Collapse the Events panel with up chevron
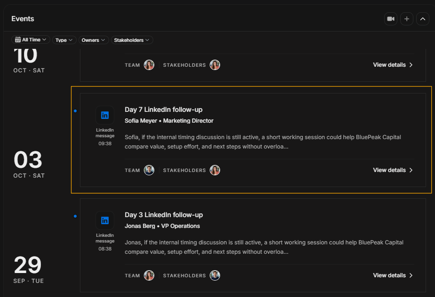Screen dimensions: 435x297 point(422,19)
